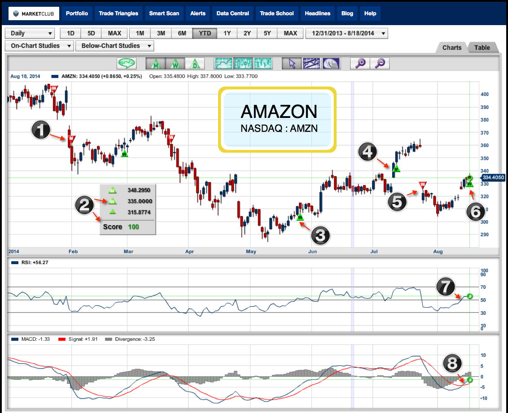Viewport: 508px width, 413px height.
Task: Zoom out with the minus magnifier
Action: 380,63
